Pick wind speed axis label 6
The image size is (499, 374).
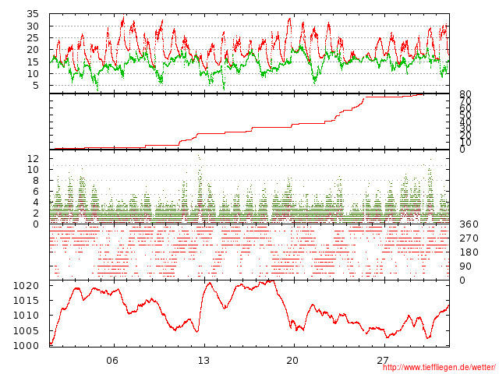click(36, 191)
